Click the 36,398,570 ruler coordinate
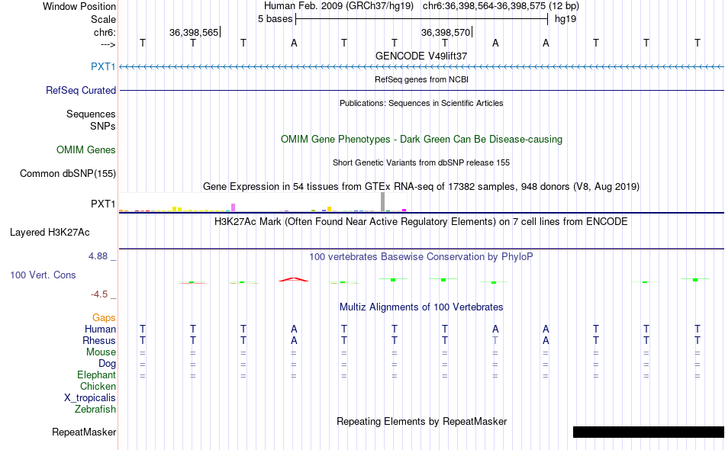The image size is (725, 450). tap(446, 32)
